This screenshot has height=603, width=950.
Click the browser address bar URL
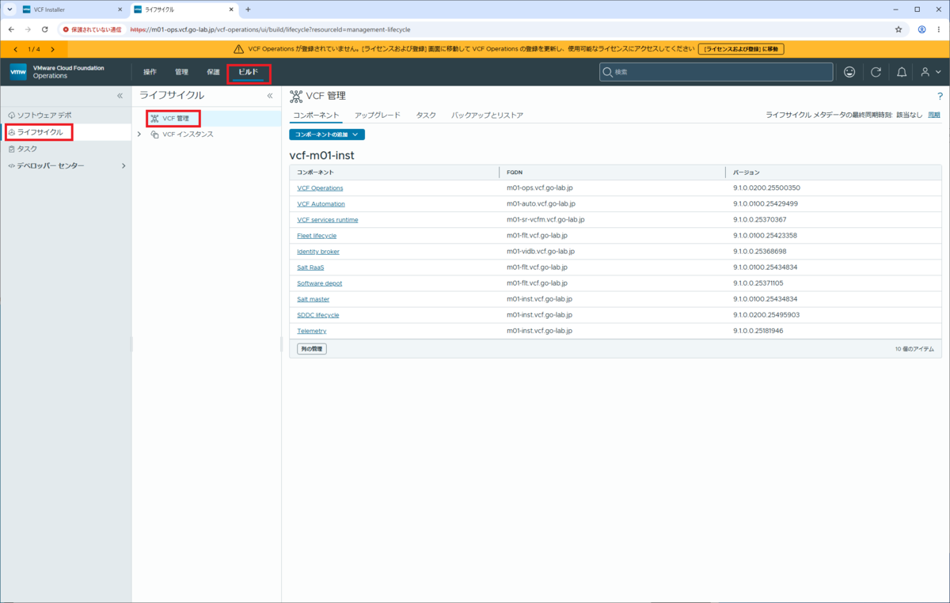(x=270, y=29)
